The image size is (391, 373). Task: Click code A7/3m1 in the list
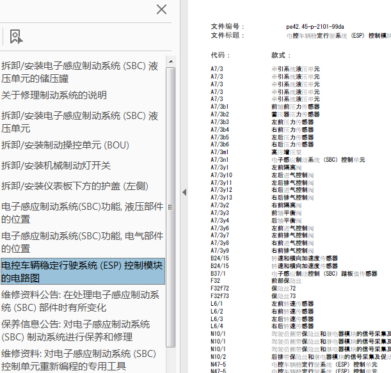point(219,152)
